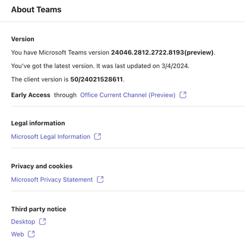
Task: Click the client version 50/24021528611
Action: 96,79
